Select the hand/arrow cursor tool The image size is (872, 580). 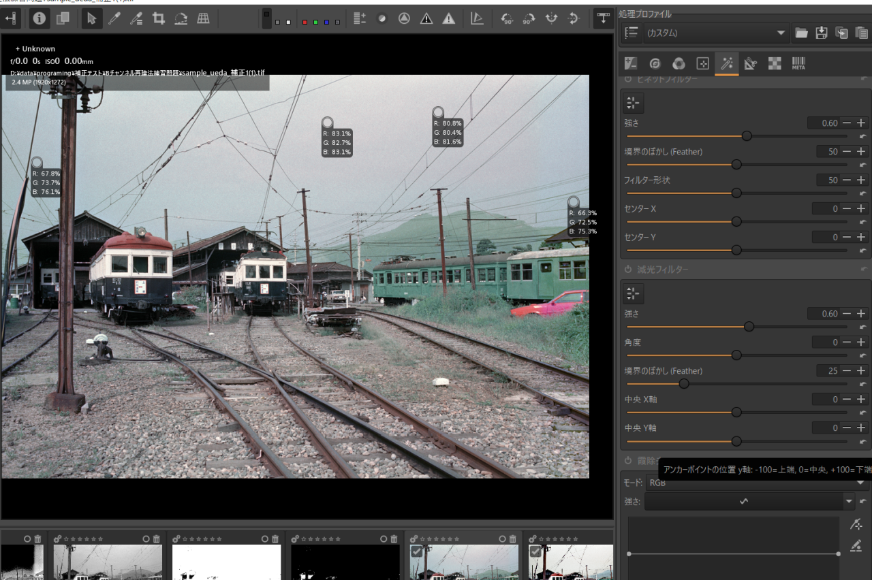tap(91, 19)
